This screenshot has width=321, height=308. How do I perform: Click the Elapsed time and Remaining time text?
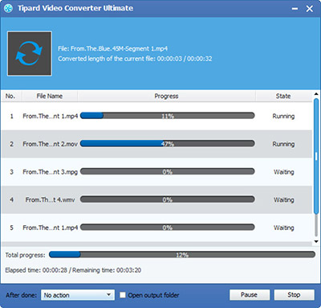(x=73, y=270)
